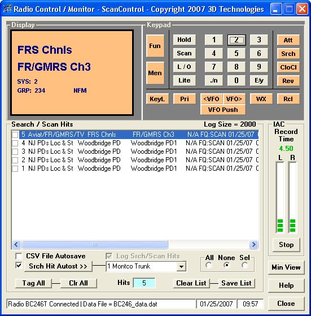This screenshot has height=316, width=311.
Task: Click the VFO Push button
Action: pyautogui.click(x=223, y=110)
